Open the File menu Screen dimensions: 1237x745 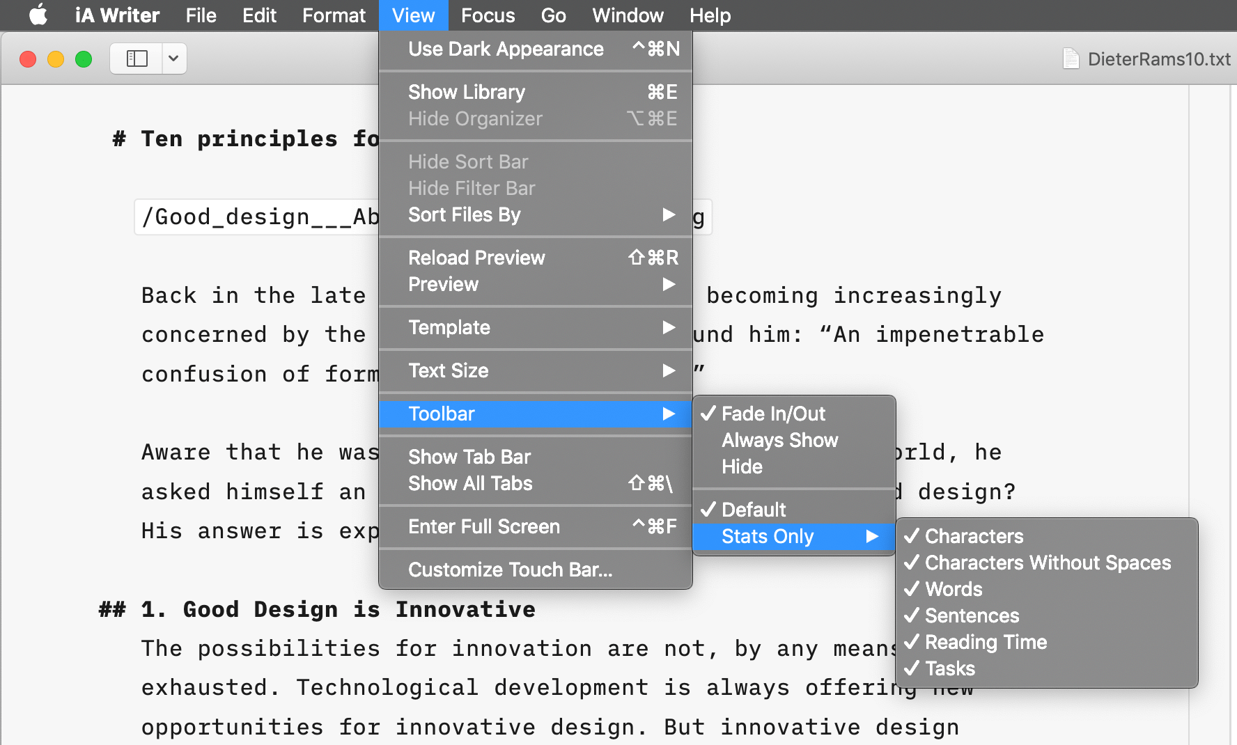point(201,15)
